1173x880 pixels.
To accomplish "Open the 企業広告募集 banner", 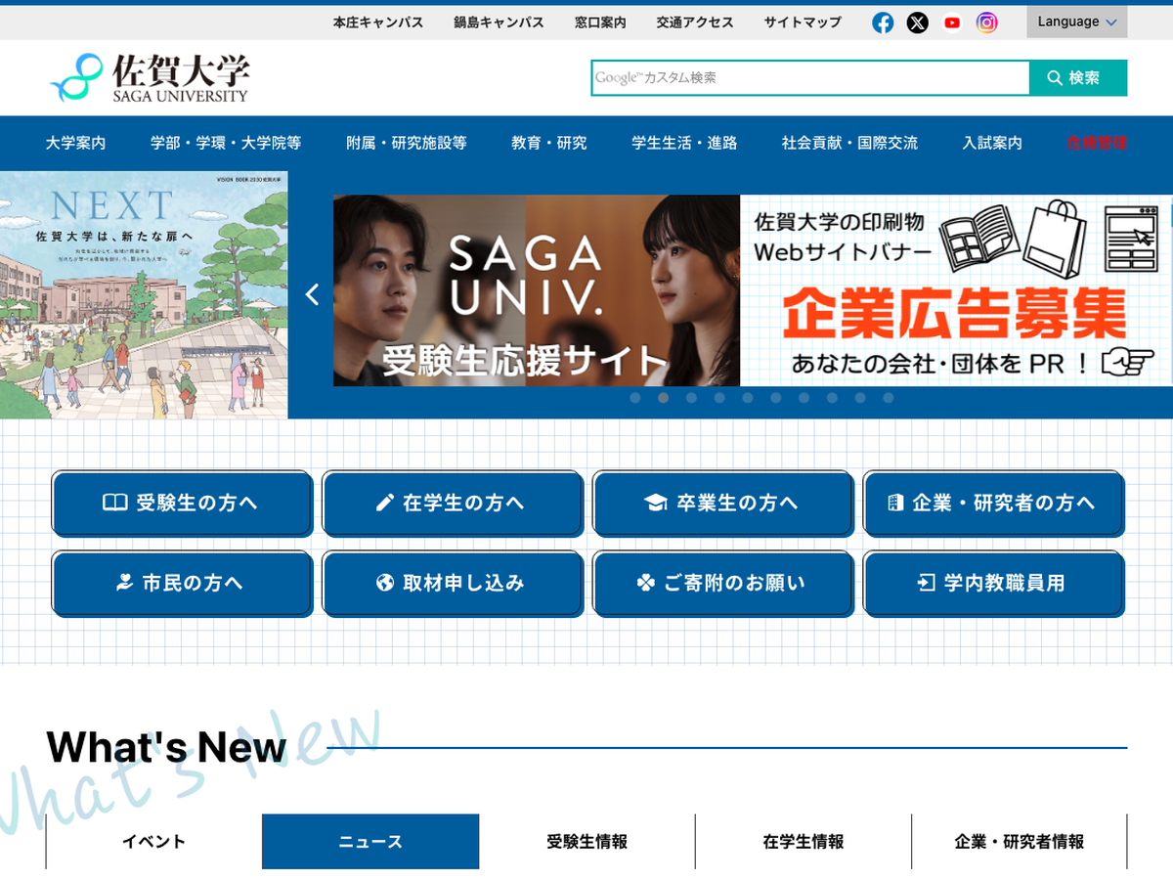I will pyautogui.click(x=955, y=290).
